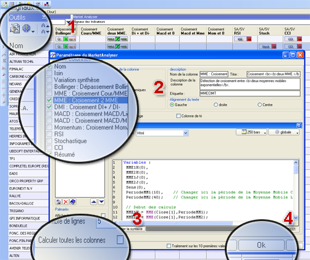Image resolution: width=310 pixels, height=260 pixels.
Task: Toggle the Colonne de tri checkbox
Action: 178,116
